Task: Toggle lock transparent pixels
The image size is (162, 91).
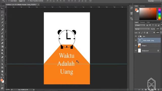Action: pyautogui.click(x=139, y=33)
